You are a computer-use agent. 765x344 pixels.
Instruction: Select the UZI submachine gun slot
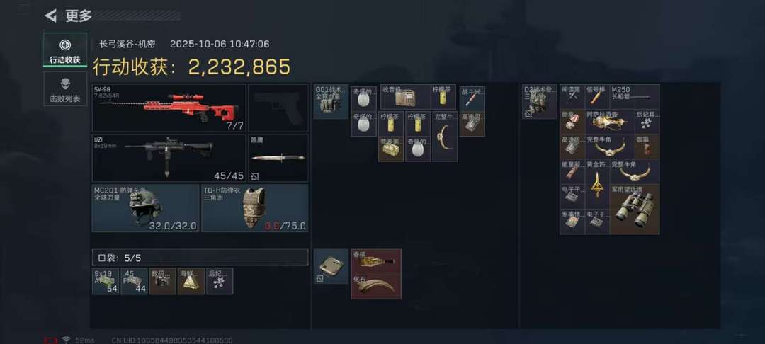click(x=169, y=158)
